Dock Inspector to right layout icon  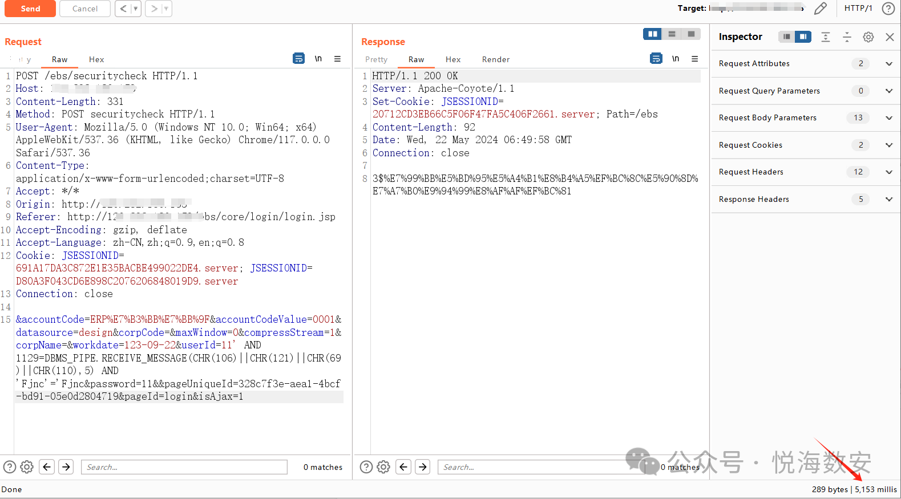[803, 36]
